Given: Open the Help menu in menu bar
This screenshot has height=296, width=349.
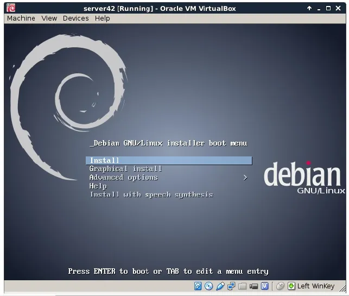Looking at the screenshot, I should pyautogui.click(x=103, y=18).
